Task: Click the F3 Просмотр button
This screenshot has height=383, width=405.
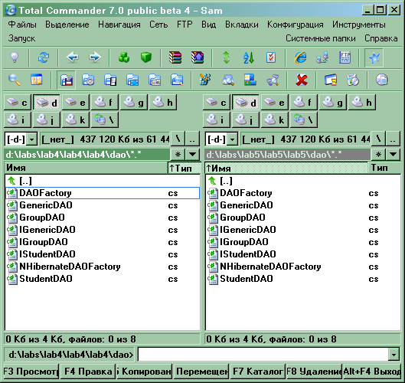Action: click(31, 372)
